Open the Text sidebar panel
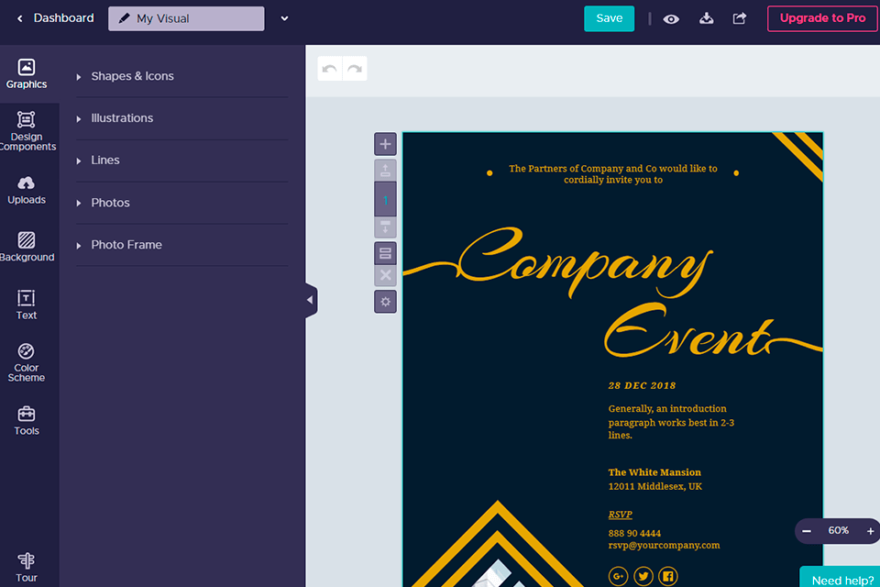 [27, 305]
